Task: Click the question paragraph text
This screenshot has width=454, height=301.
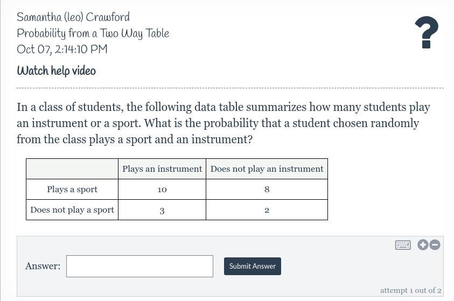Action: tap(223, 123)
